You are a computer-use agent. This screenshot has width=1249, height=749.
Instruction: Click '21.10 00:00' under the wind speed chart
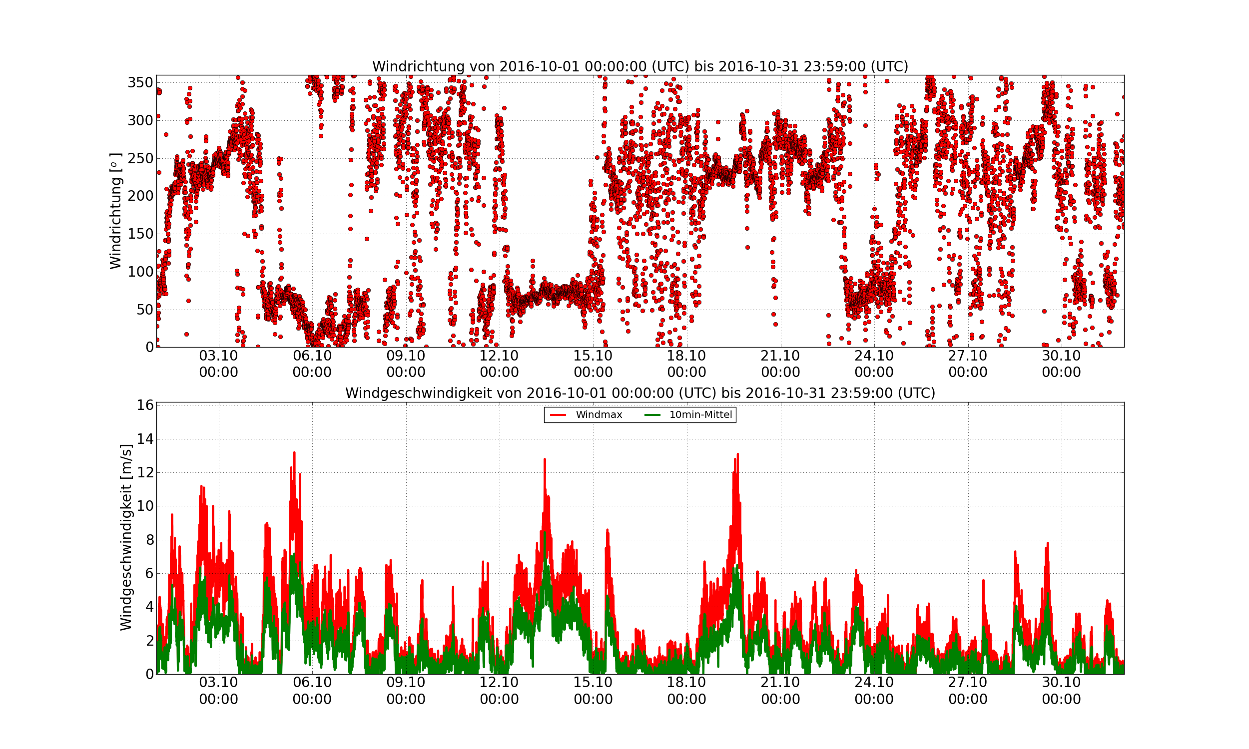[780, 691]
